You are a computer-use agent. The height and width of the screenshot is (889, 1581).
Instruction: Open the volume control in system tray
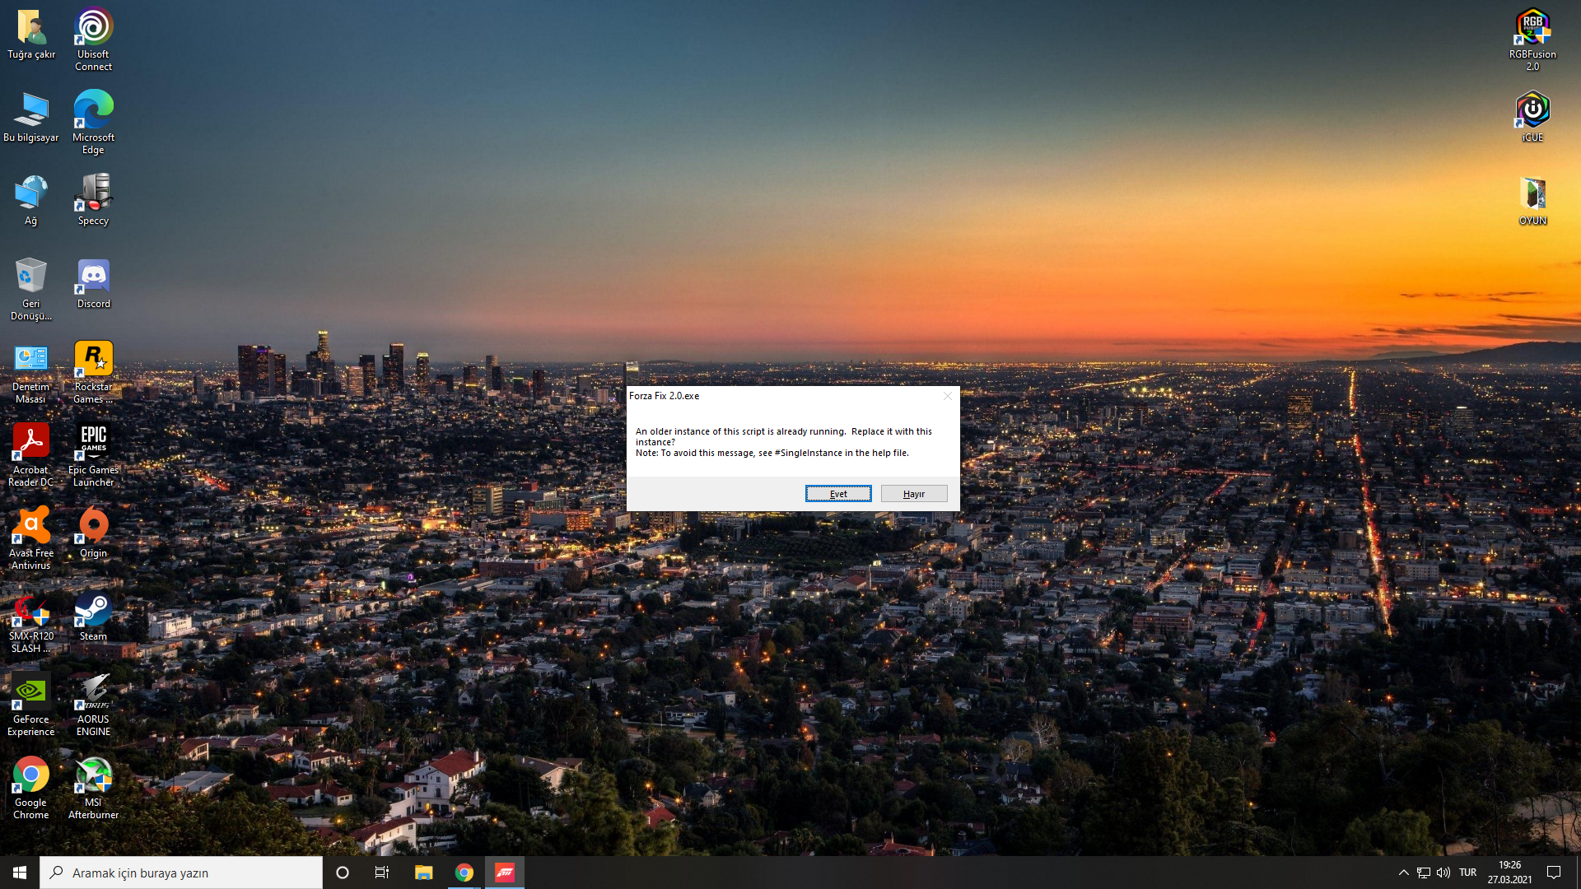click(x=1443, y=873)
